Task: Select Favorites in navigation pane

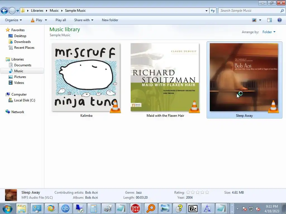Action: (18, 30)
